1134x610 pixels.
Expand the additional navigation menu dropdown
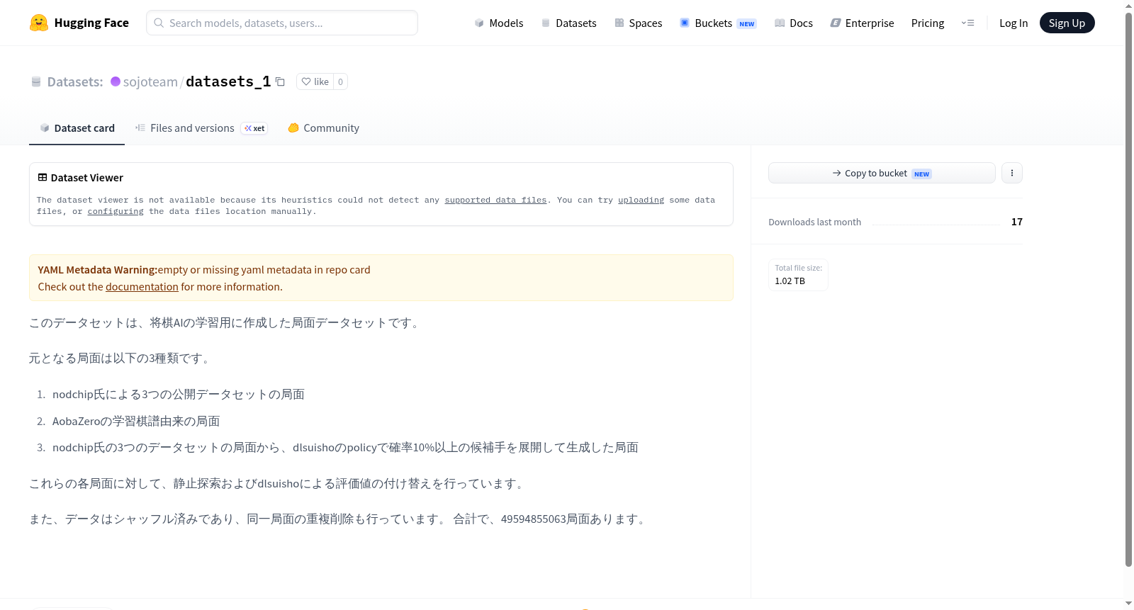tap(967, 23)
